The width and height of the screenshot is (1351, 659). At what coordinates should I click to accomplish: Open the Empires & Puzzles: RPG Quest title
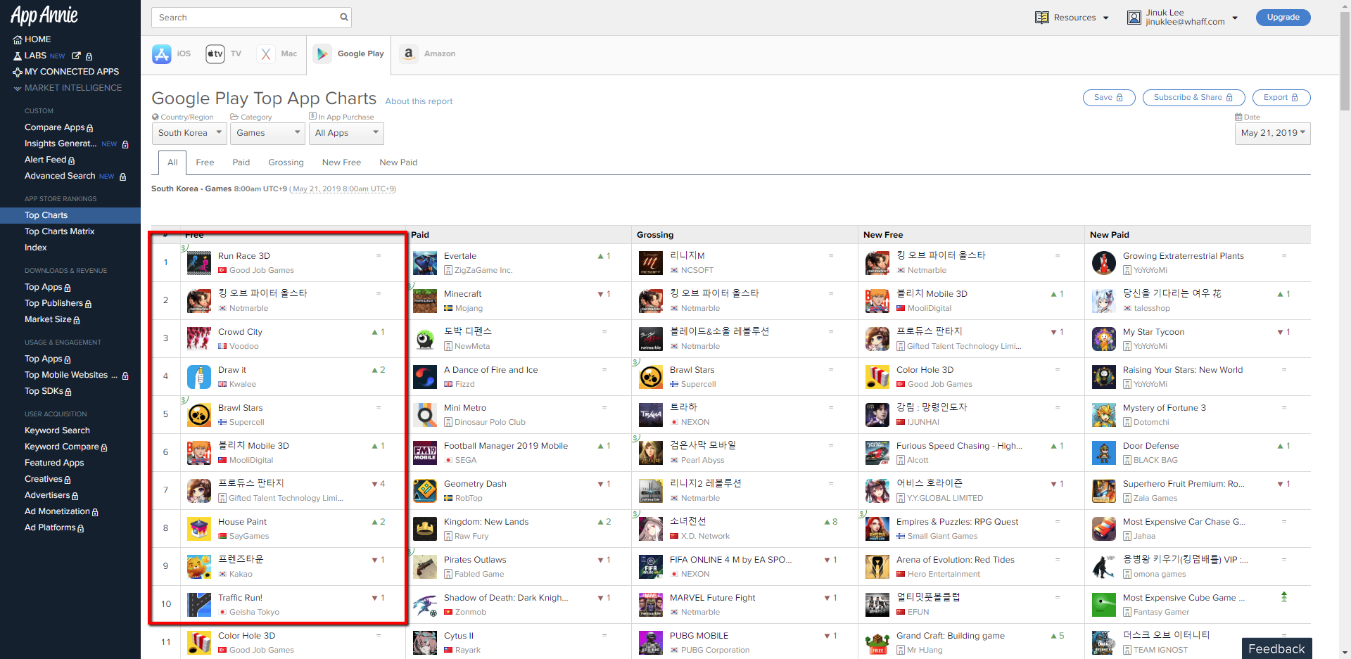point(957,522)
